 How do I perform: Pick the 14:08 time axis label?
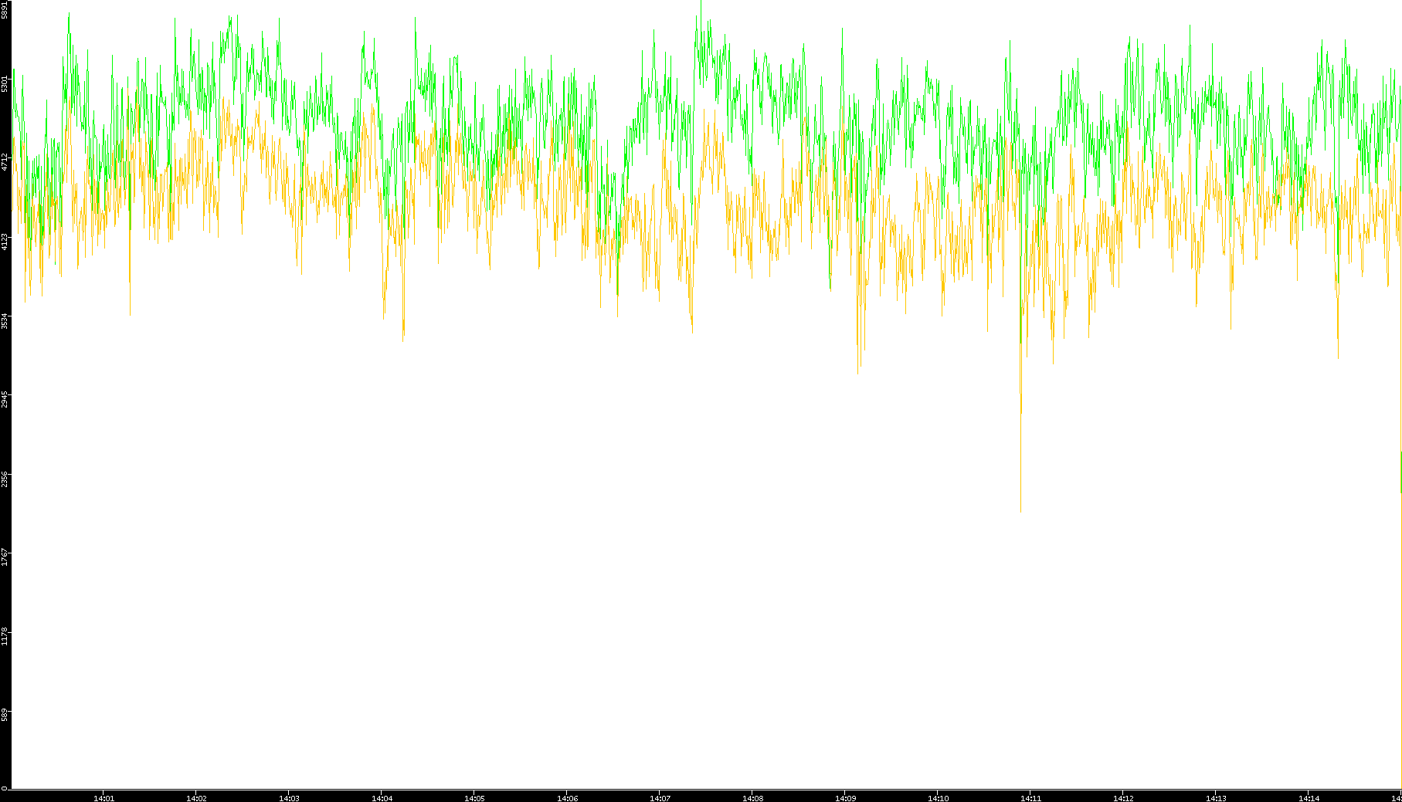tap(752, 798)
